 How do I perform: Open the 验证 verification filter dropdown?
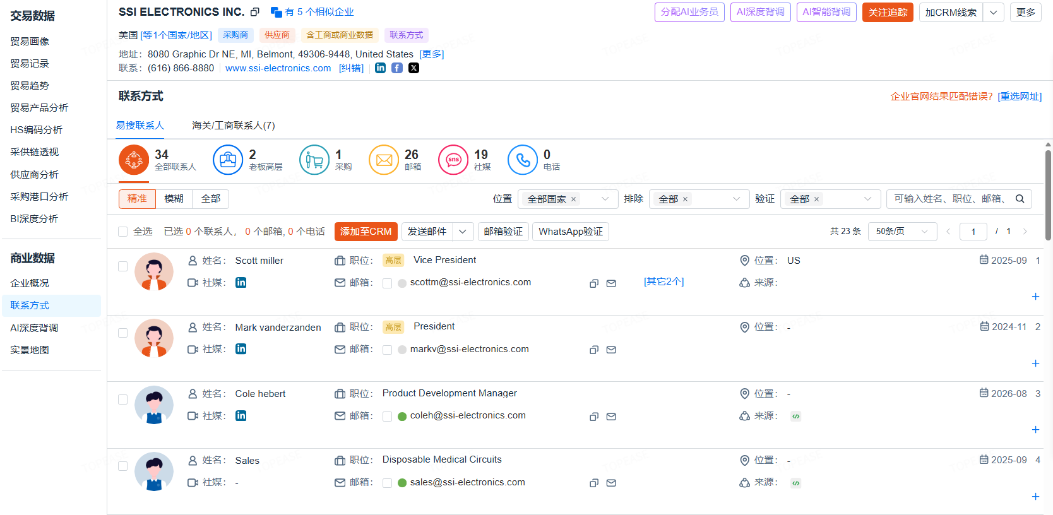tap(831, 199)
